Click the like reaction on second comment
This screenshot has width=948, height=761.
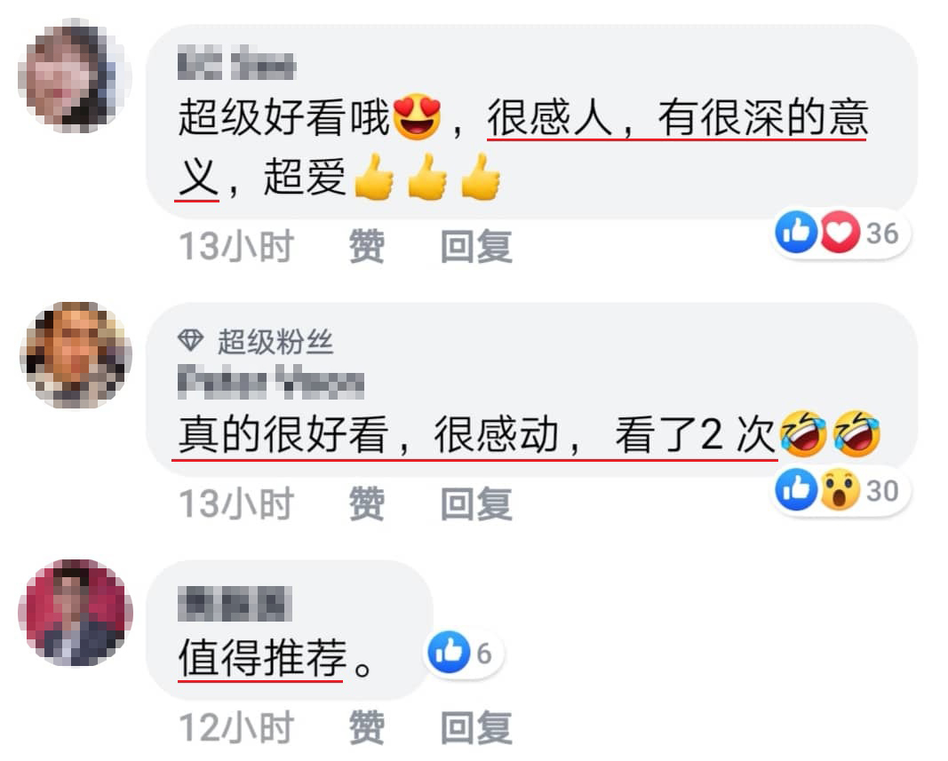click(796, 489)
